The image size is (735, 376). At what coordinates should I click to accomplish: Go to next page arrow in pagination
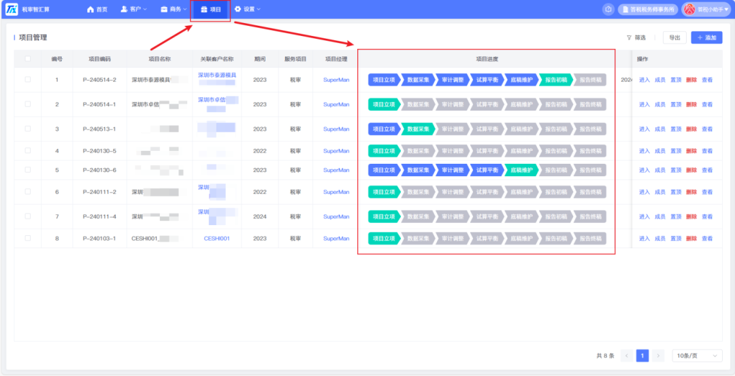click(658, 356)
